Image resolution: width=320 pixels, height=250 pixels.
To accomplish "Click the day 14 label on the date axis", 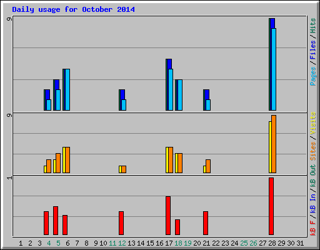I will pyautogui.click(x=141, y=243).
